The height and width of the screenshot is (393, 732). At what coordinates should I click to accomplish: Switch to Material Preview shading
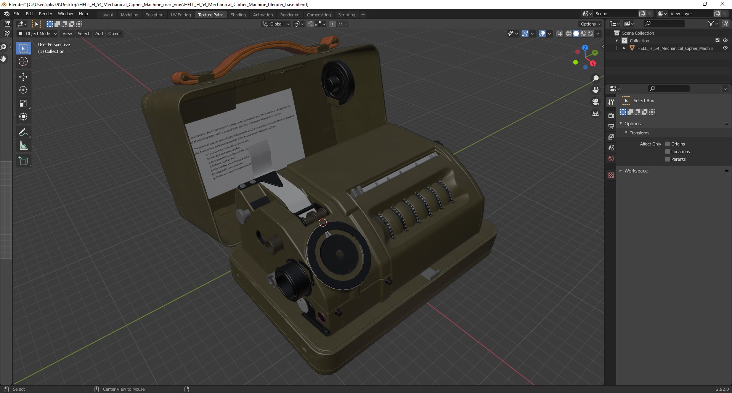[x=583, y=34]
